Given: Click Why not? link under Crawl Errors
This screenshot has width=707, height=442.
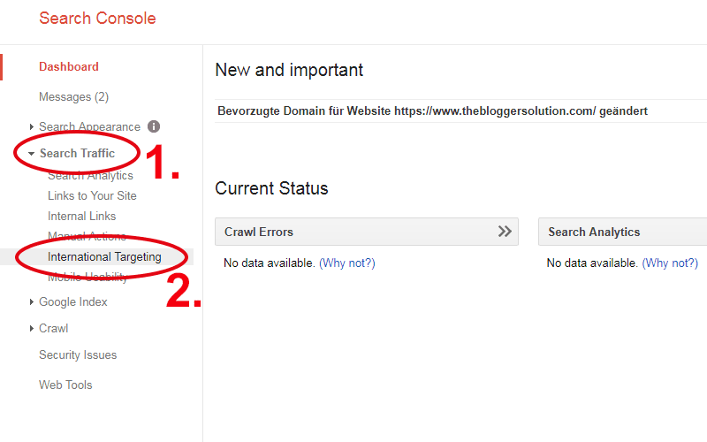Looking at the screenshot, I should tap(347, 263).
